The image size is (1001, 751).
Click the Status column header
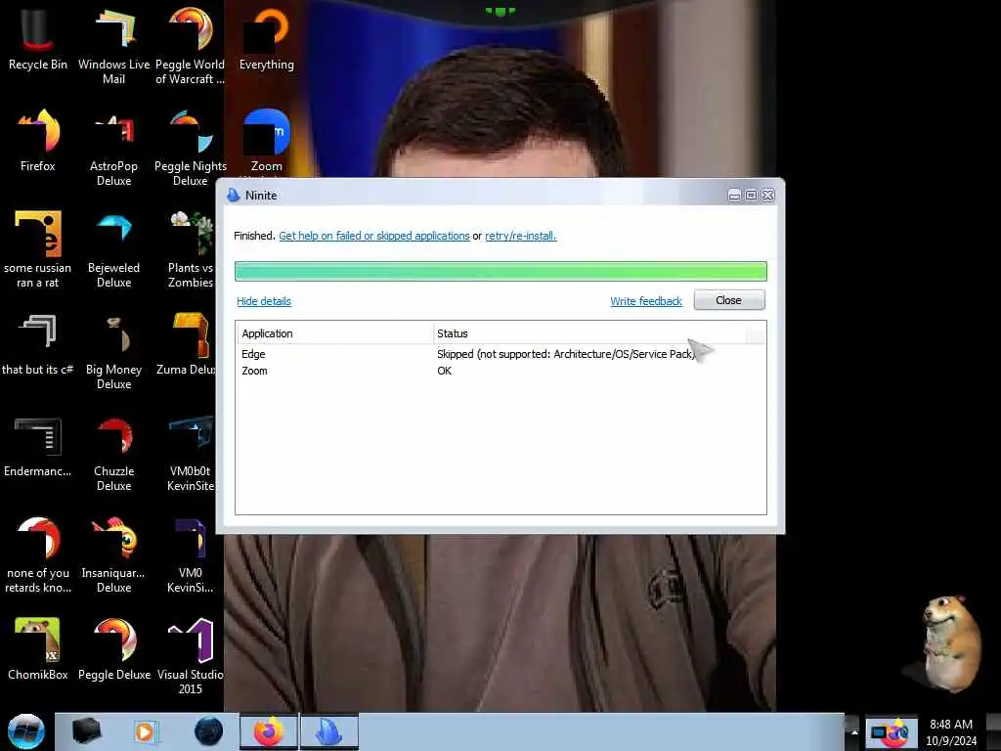589,333
